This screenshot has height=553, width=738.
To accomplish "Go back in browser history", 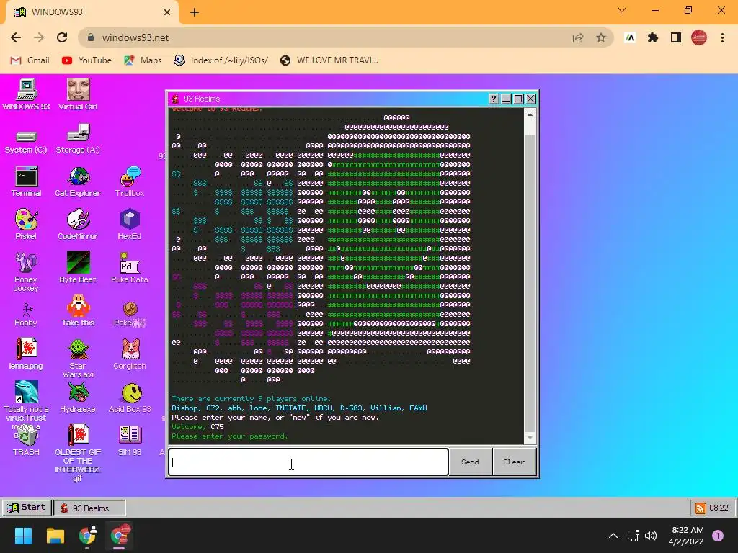I will (16, 37).
